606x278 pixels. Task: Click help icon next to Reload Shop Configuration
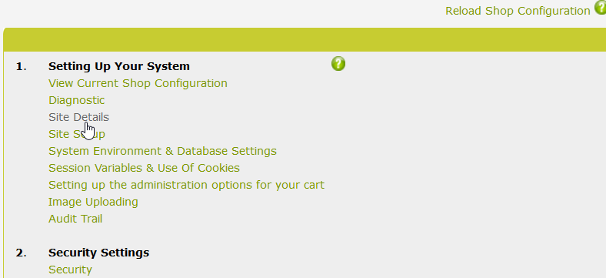tap(600, 7)
